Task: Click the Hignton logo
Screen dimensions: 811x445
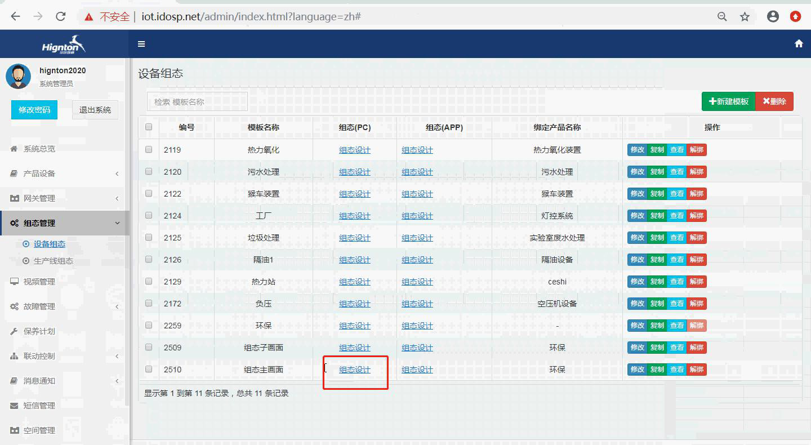Action: pyautogui.click(x=63, y=43)
